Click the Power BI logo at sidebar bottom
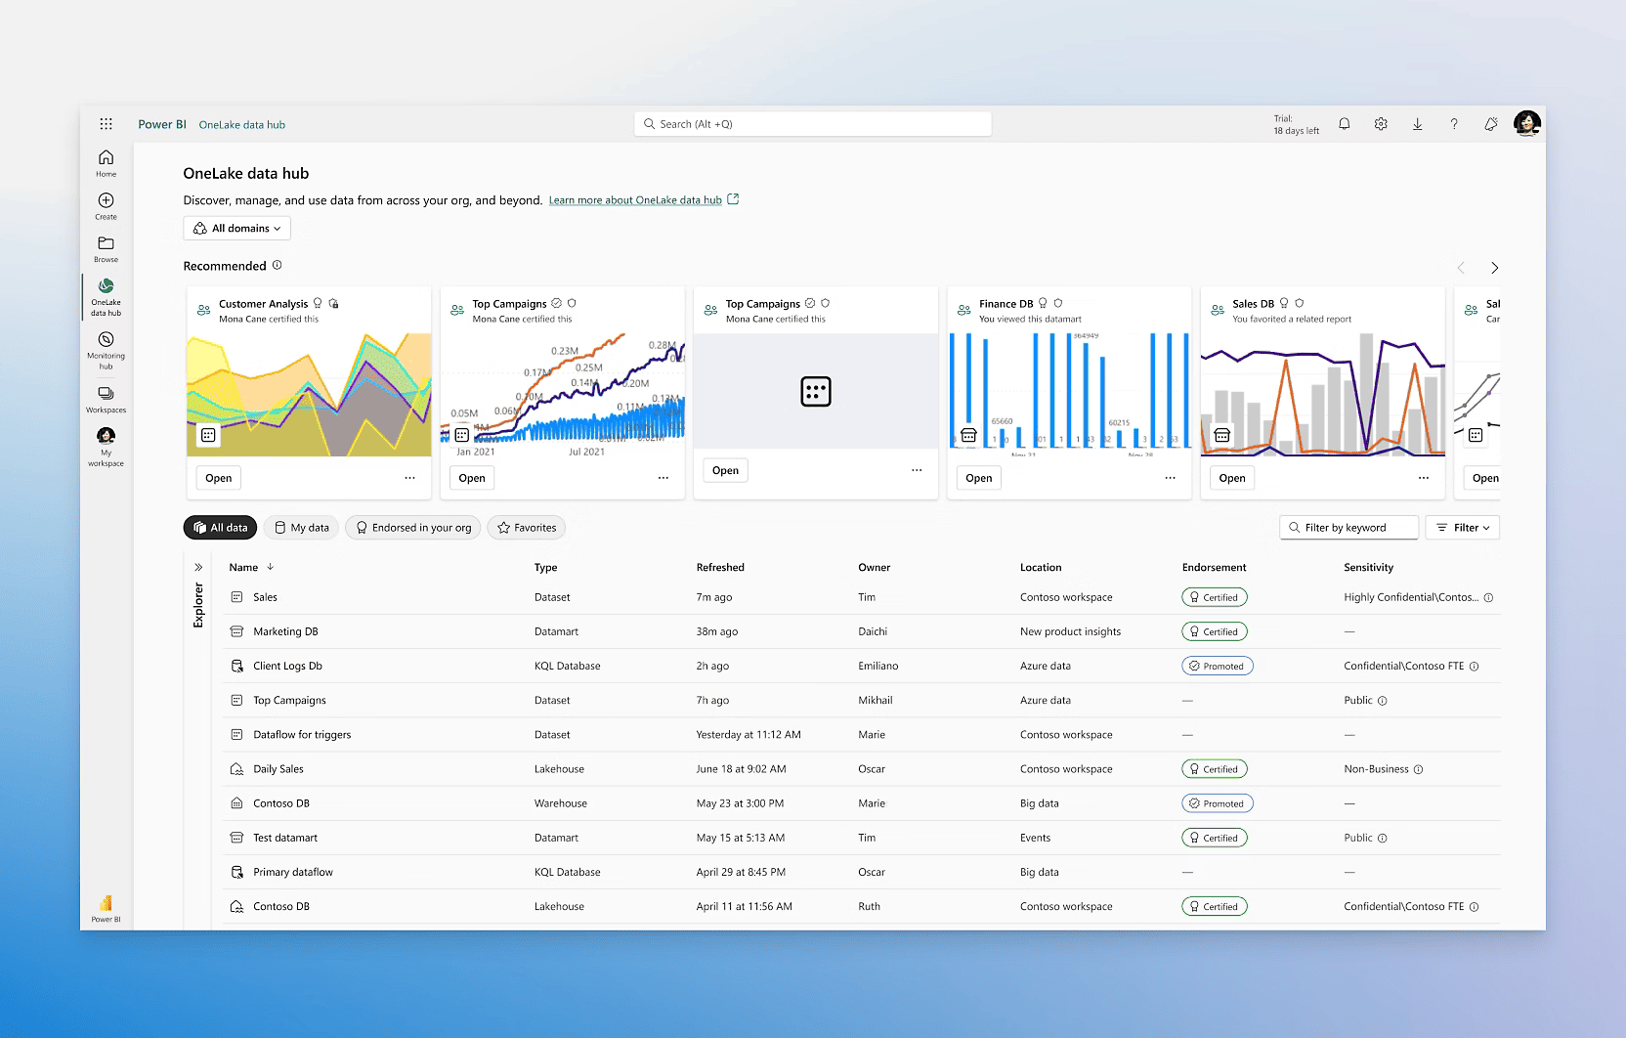The image size is (1626, 1038). click(x=106, y=905)
